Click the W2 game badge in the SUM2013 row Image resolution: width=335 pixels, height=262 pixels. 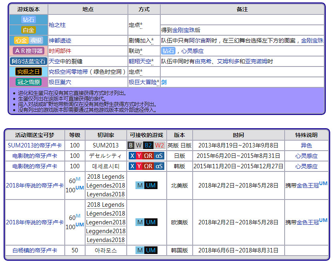pos(159,145)
